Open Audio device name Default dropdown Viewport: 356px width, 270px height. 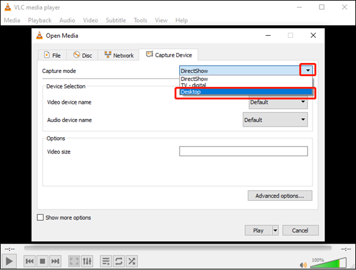[275, 120]
